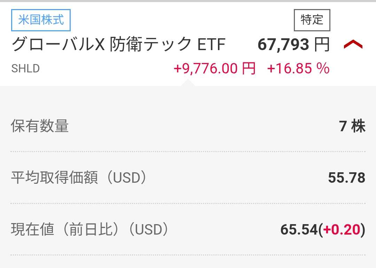This screenshot has width=376, height=268.
Task: Click the 米国株式 category tag
Action: click(x=41, y=20)
